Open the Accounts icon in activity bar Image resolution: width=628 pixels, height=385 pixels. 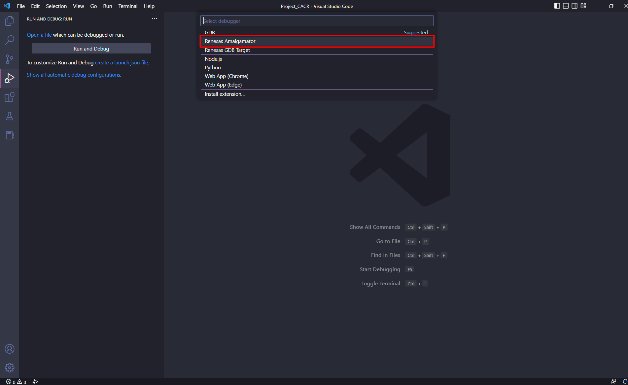(x=10, y=349)
